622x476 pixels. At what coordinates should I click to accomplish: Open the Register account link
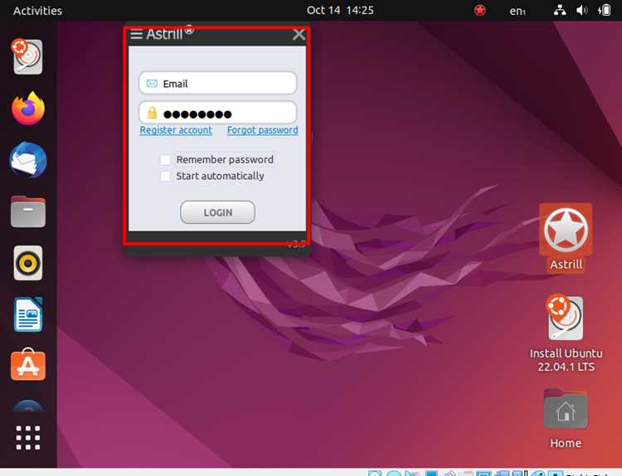pos(176,130)
